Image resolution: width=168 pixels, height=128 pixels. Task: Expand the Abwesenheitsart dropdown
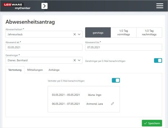pyautogui.click(x=79, y=34)
